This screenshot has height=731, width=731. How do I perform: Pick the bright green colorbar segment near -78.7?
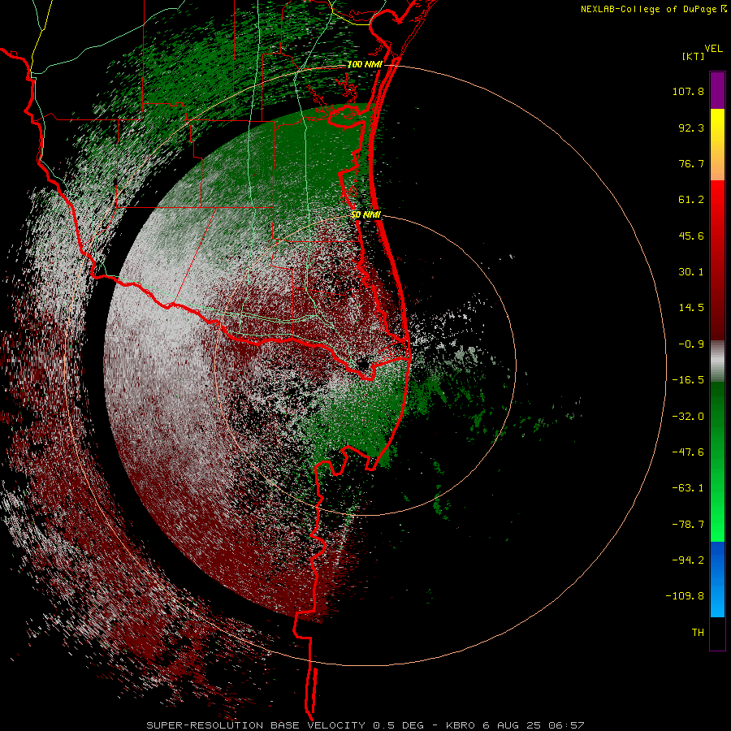coord(717,525)
